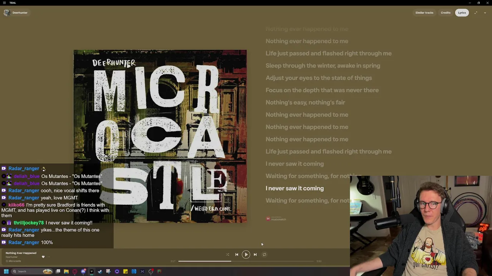The height and width of the screenshot is (276, 492).
Task: Jump to lyric 'Focus on the depth that was never there'
Action: [322, 90]
